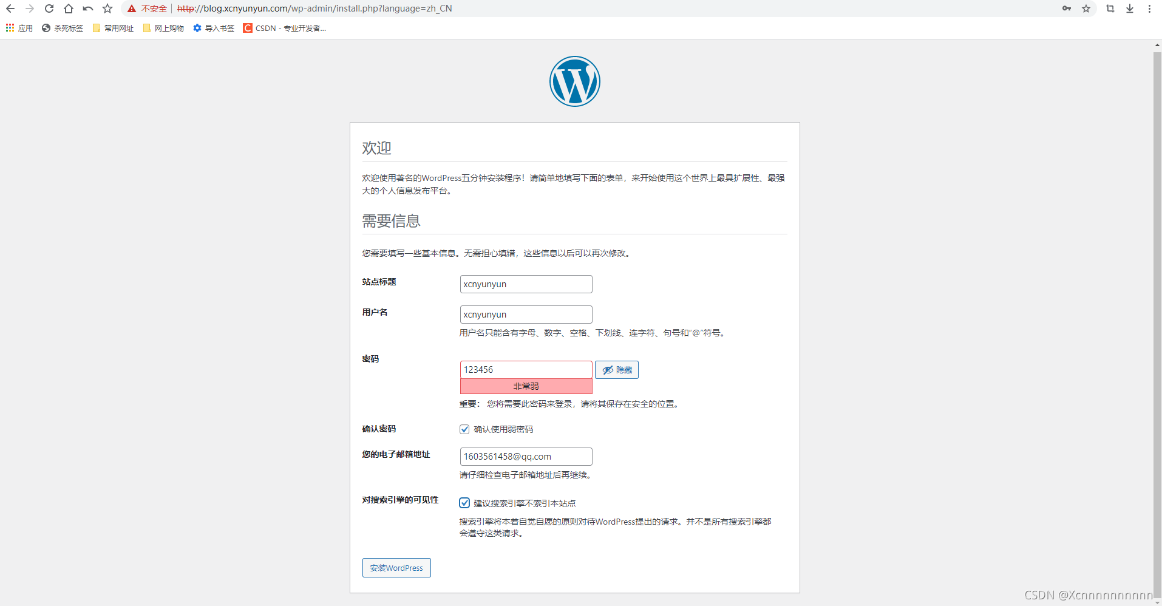The width and height of the screenshot is (1162, 606).
Task: Click the crop screenshot icon in toolbar
Action: click(1110, 9)
